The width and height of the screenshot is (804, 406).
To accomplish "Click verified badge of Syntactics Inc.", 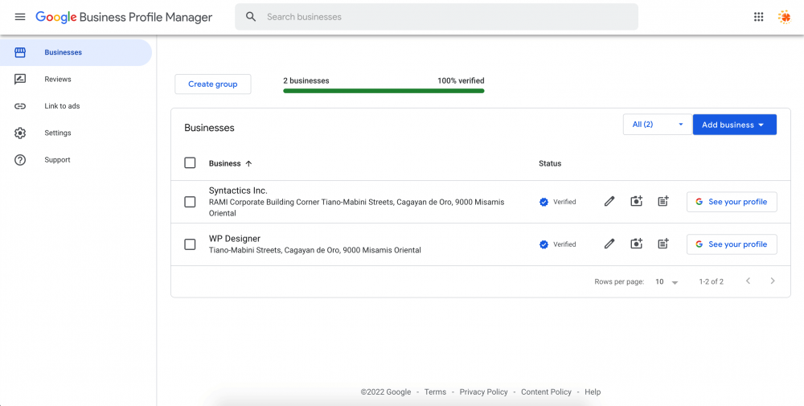I will click(544, 202).
